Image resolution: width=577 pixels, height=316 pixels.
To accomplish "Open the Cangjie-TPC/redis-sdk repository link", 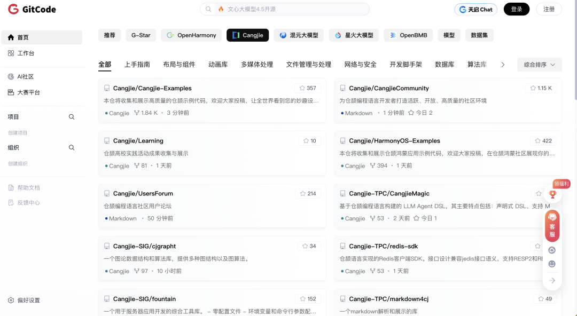I will [x=384, y=246].
